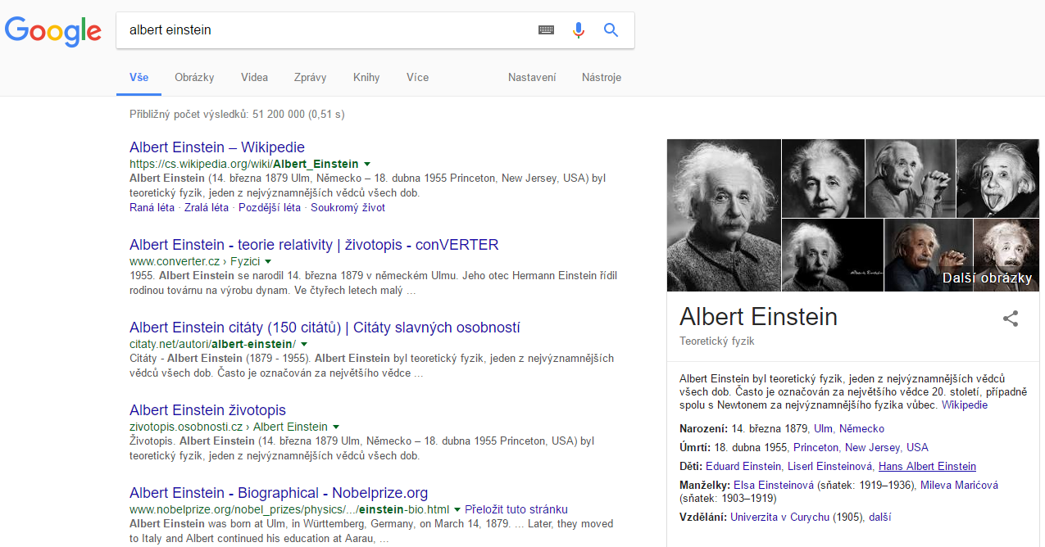Open Hans Albert Einstein link
The image size is (1045, 547).
point(927,467)
